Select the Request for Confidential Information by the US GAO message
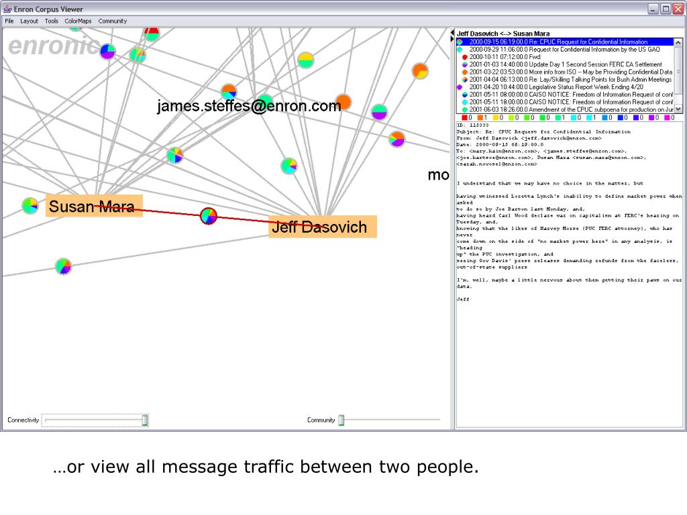 tap(565, 50)
